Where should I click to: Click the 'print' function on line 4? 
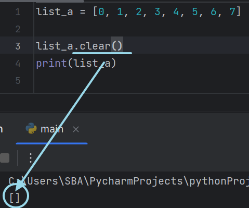(x=51, y=64)
